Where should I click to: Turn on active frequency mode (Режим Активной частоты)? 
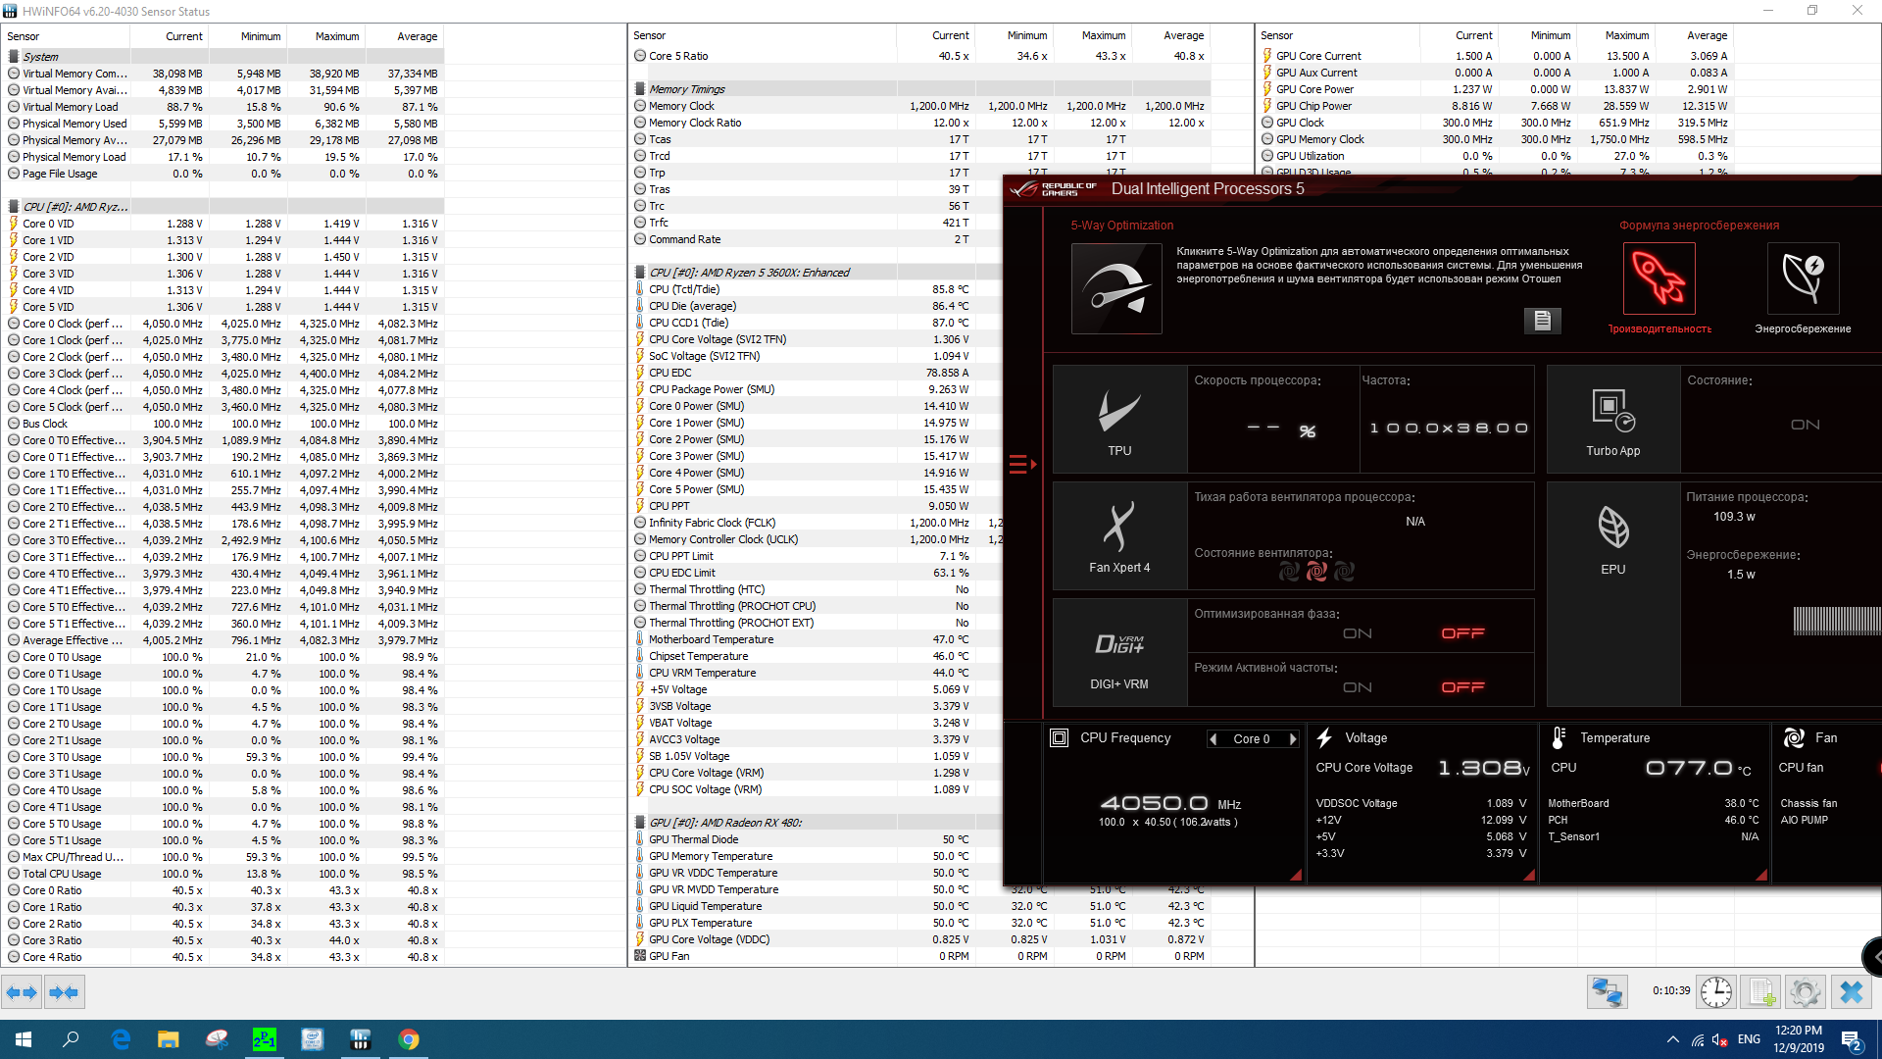(x=1358, y=687)
